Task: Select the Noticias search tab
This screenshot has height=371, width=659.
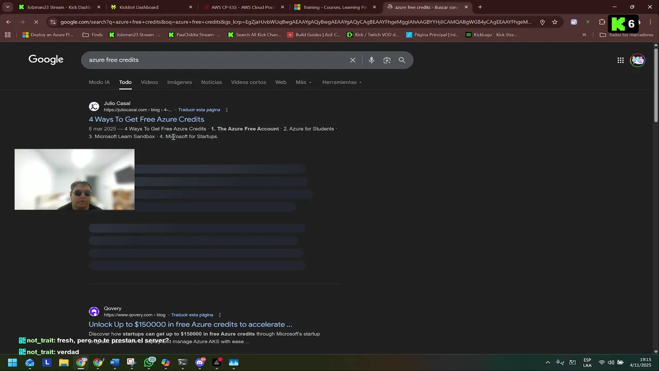Action: [x=211, y=82]
